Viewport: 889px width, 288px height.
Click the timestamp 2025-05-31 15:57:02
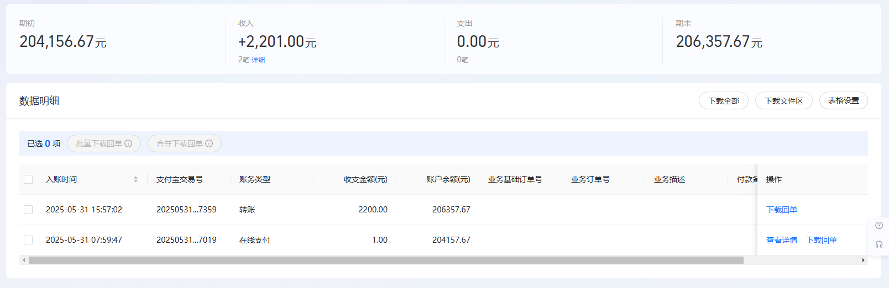tap(84, 210)
